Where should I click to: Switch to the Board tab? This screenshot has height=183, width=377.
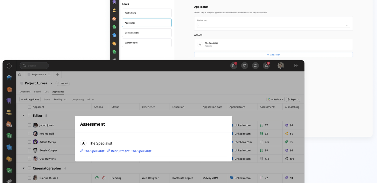[37, 91]
